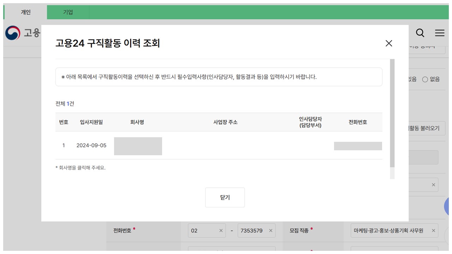Select the redacted company name in row 1

pyautogui.click(x=138, y=146)
